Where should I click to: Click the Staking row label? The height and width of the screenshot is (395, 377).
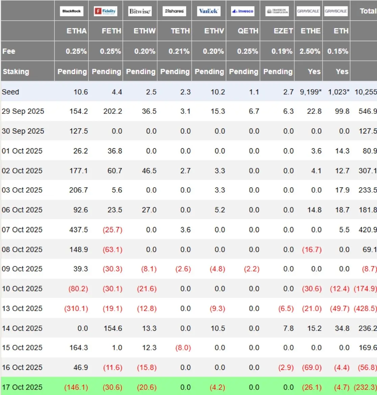(16, 72)
